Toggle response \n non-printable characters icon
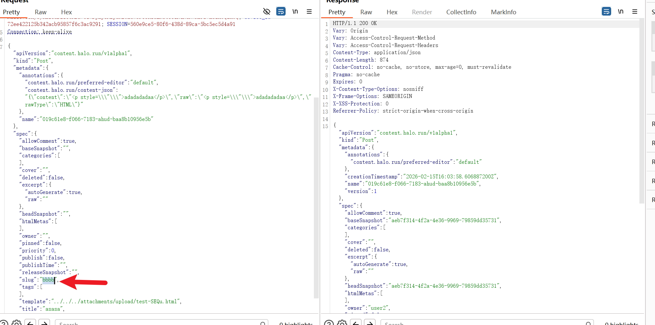The height and width of the screenshot is (325, 655). click(621, 11)
